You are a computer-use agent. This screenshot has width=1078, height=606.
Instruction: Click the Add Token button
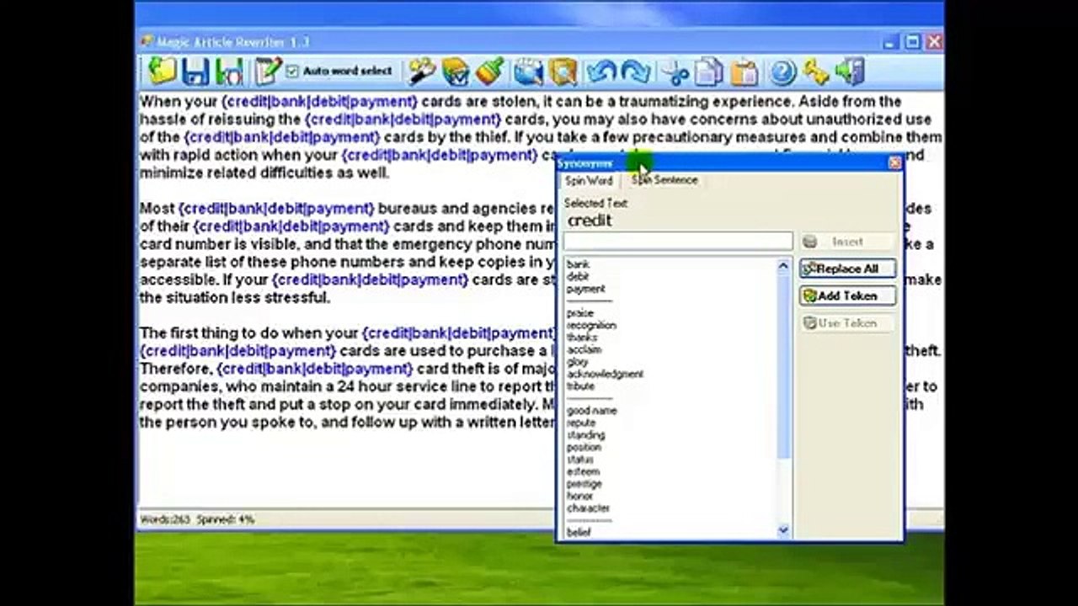tap(847, 295)
